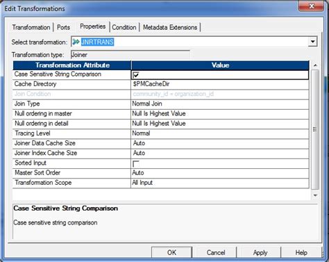Click the scrollbar up arrow
This screenshot has width=329, height=262.
(315, 65)
